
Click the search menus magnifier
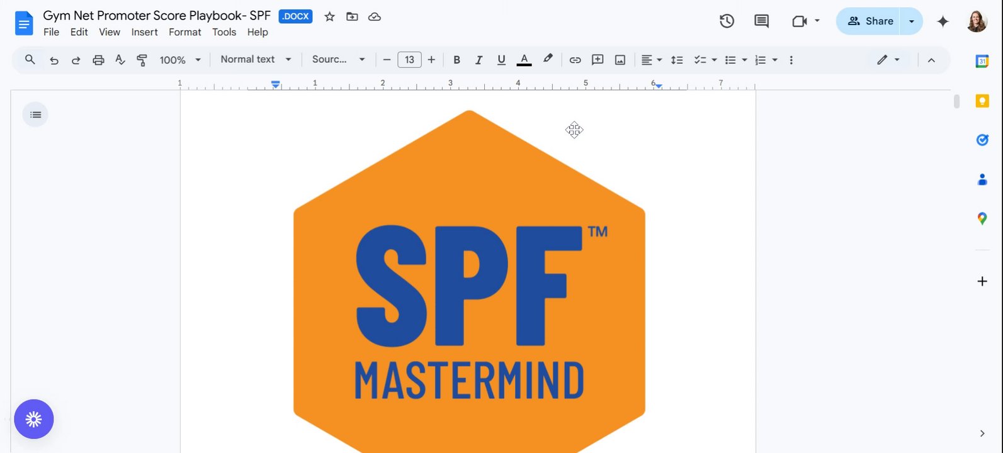click(30, 60)
